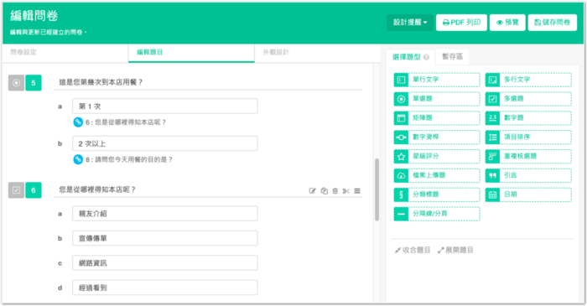Click the question list vertical scrollbar
Image resolution: width=587 pixels, height=306 pixels.
point(377,189)
